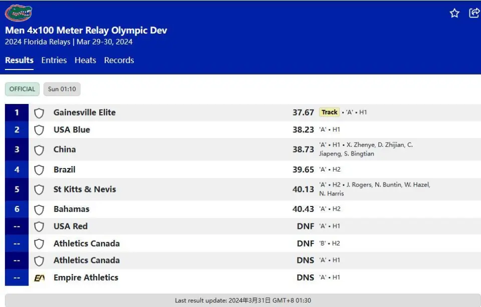The width and height of the screenshot is (481, 307).
Task: Click the 40.13 result time
Action: pyautogui.click(x=303, y=189)
